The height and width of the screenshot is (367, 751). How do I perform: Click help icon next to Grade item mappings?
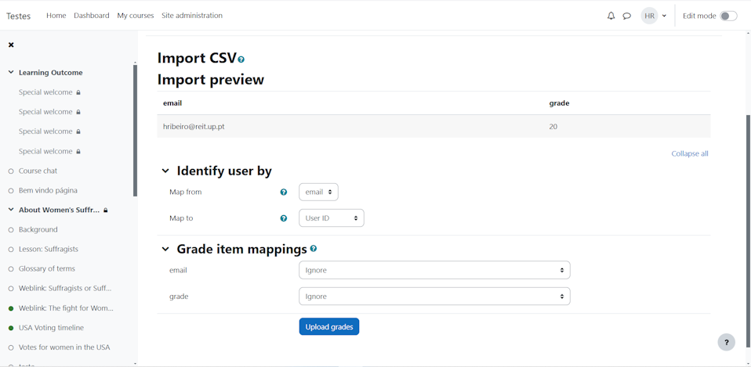[x=314, y=249]
